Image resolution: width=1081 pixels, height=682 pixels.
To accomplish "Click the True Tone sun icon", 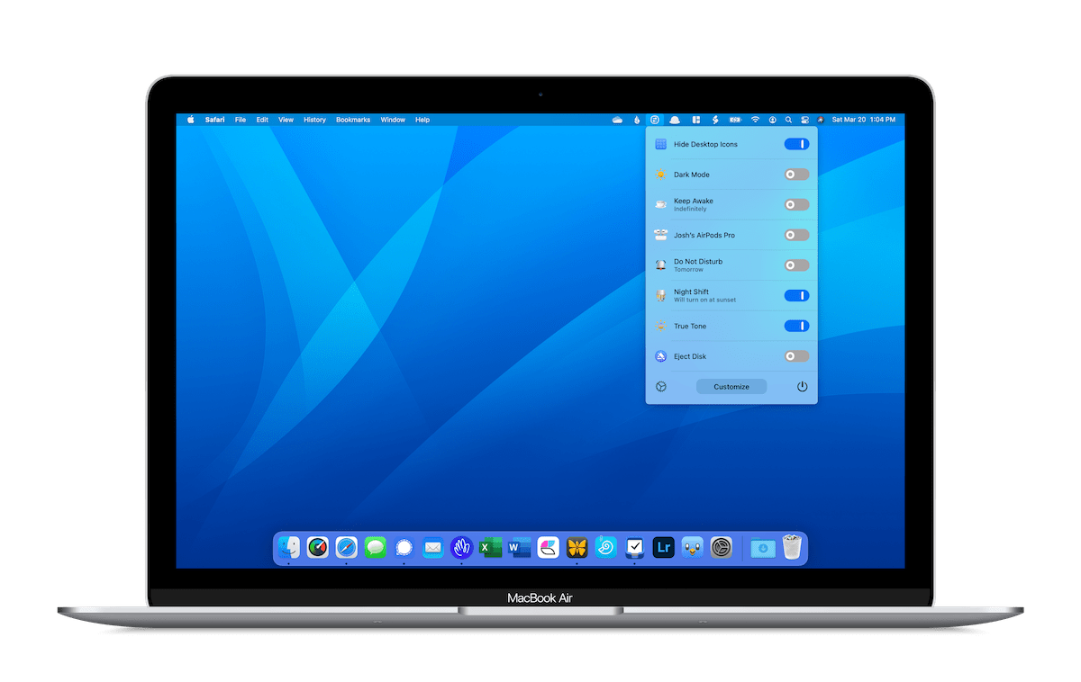I will pyautogui.click(x=661, y=326).
